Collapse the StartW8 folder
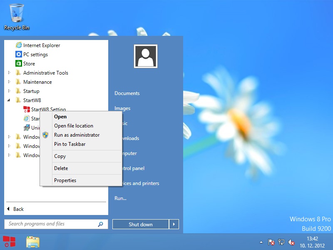This screenshot has height=250, width=333. tap(10, 100)
